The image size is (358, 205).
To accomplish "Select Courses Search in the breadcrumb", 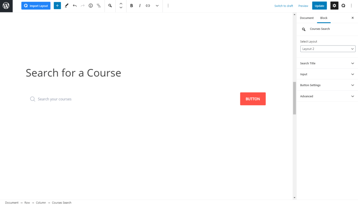I will click(62, 203).
